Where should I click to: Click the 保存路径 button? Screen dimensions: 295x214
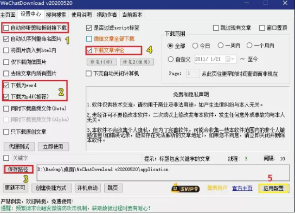coord(18,169)
